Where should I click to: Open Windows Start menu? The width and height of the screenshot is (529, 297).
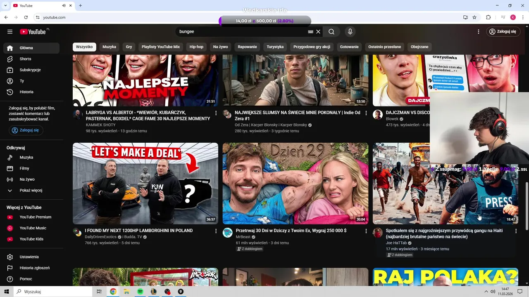[7, 292]
